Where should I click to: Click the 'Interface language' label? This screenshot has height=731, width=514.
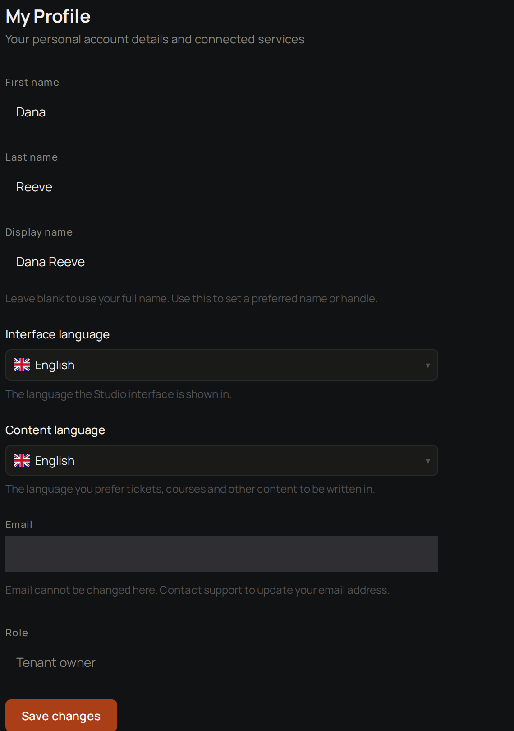click(58, 334)
